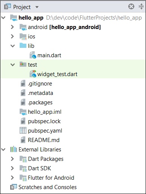This screenshot has height=194, width=146.
Task: Select the widget_test.dart file
Action: [x=57, y=74]
